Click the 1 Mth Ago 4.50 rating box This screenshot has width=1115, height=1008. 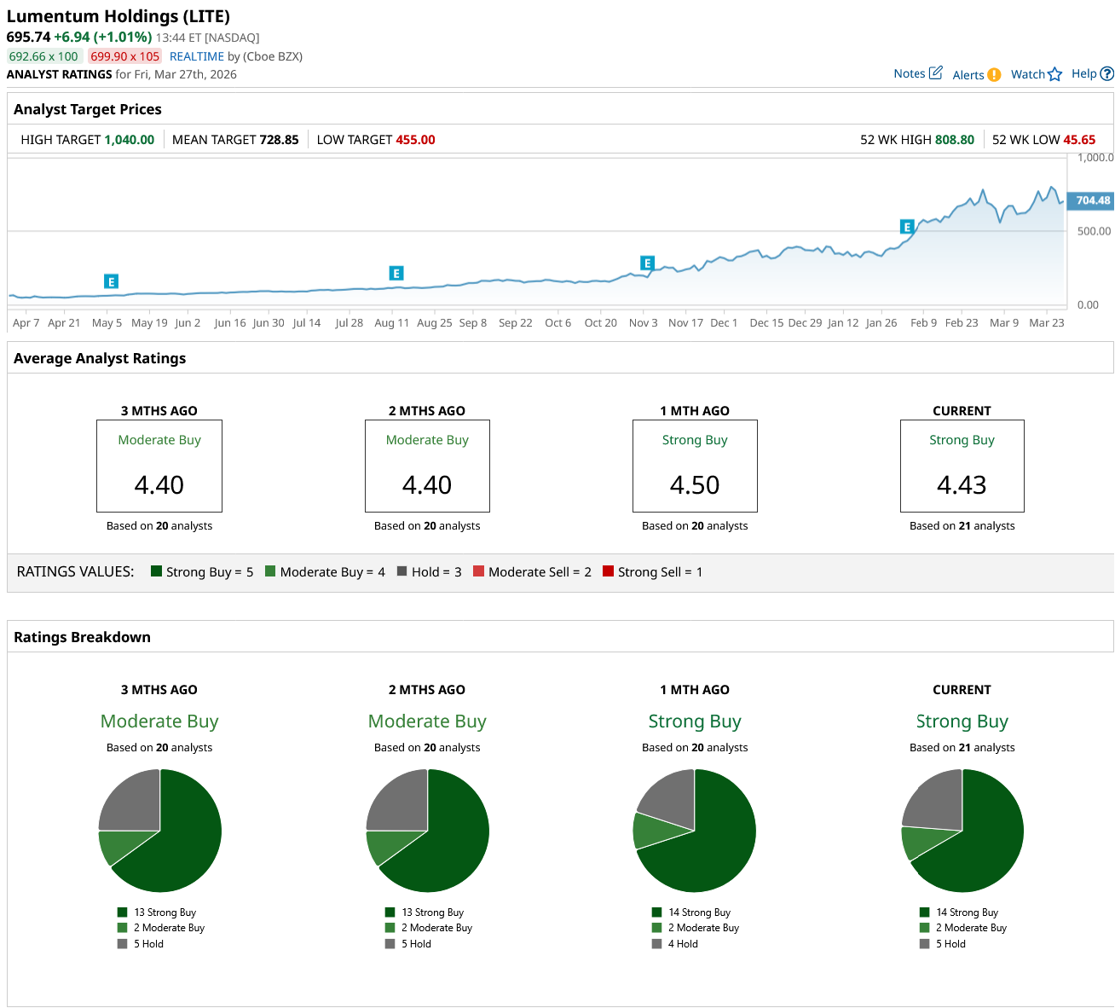pos(695,466)
